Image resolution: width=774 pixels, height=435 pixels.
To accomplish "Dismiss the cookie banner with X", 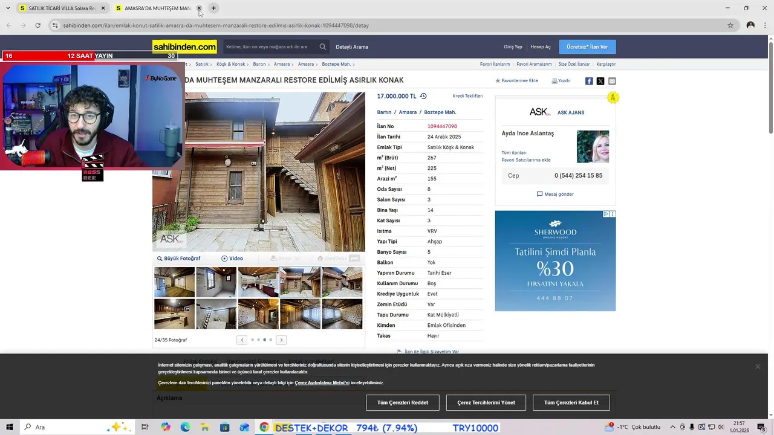I will point(758,367).
